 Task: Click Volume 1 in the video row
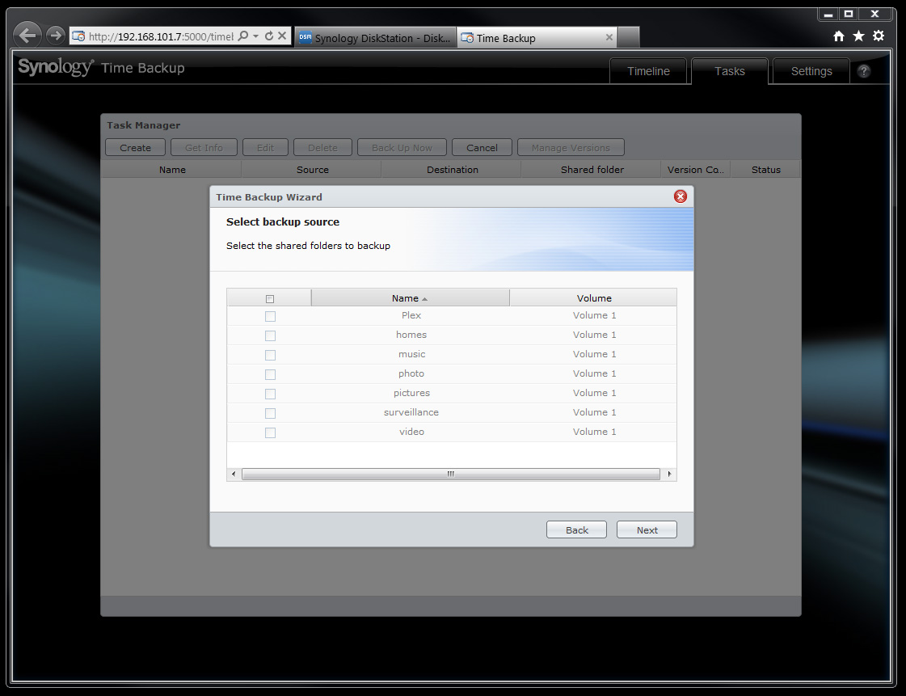594,432
